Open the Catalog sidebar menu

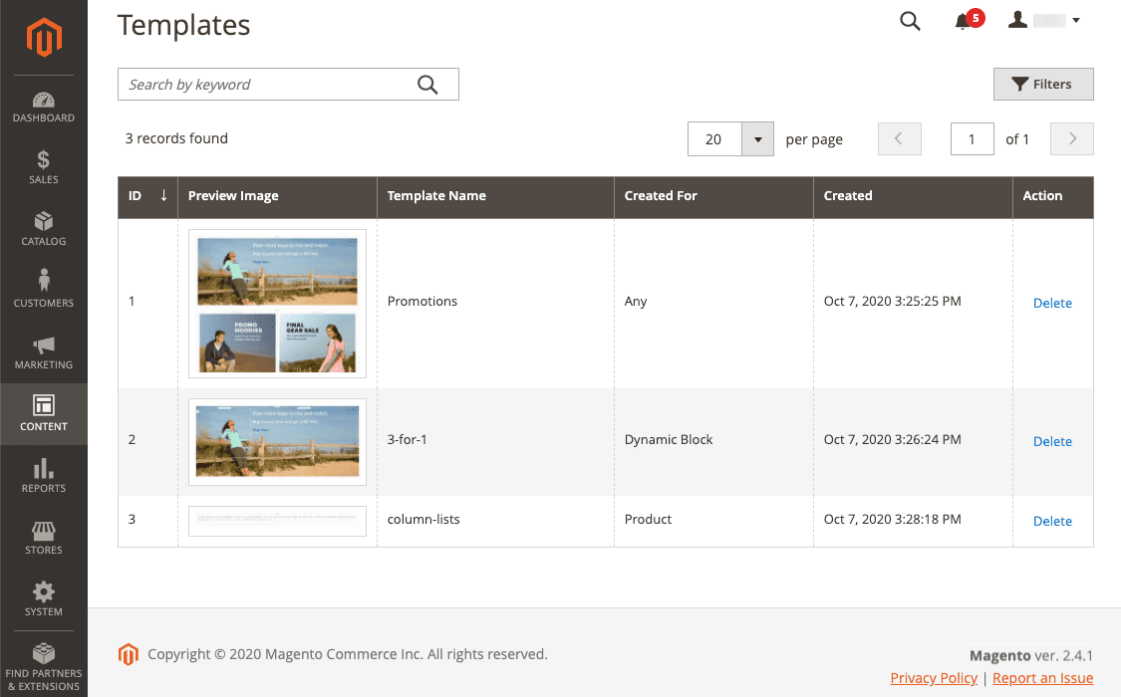coord(44,229)
